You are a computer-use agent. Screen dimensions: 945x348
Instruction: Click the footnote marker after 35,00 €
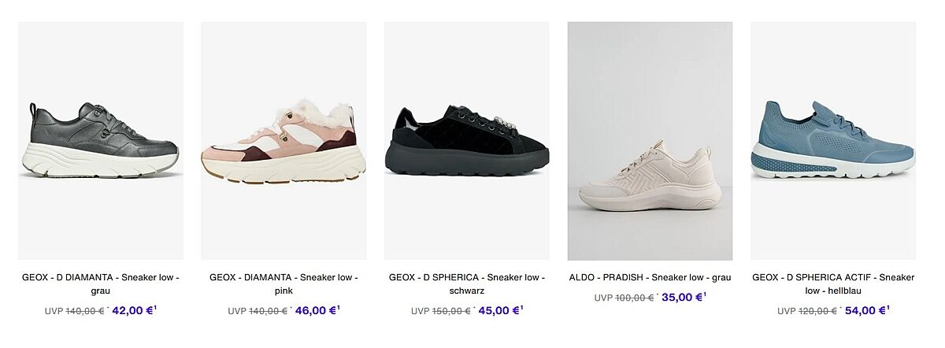coord(705,294)
